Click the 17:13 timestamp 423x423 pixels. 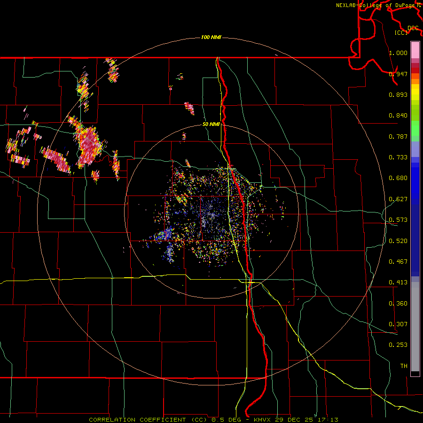pyautogui.click(x=328, y=420)
